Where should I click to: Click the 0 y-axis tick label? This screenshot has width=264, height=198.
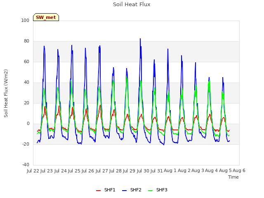tap(28, 124)
